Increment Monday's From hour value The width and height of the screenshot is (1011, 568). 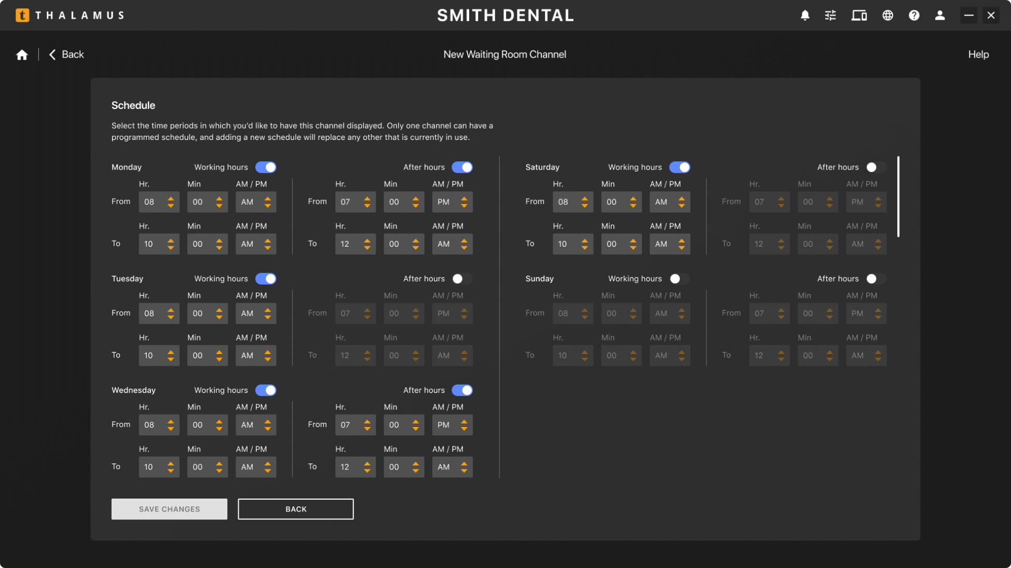point(171,198)
